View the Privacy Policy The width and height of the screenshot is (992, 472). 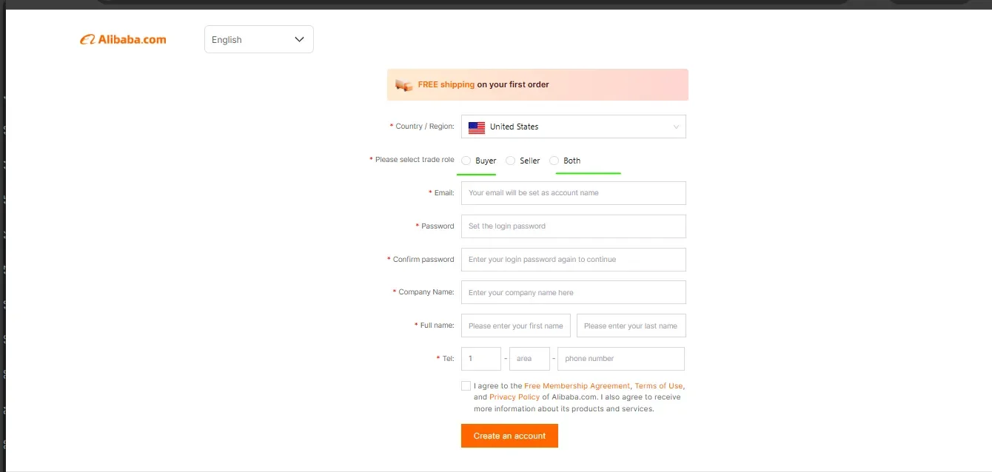coord(515,397)
